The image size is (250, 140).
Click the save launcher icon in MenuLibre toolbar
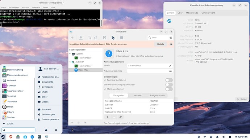(x=81, y=38)
